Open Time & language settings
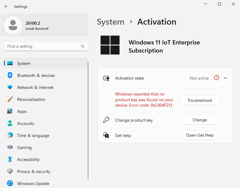This screenshot has height=188, width=240. (x=46, y=135)
